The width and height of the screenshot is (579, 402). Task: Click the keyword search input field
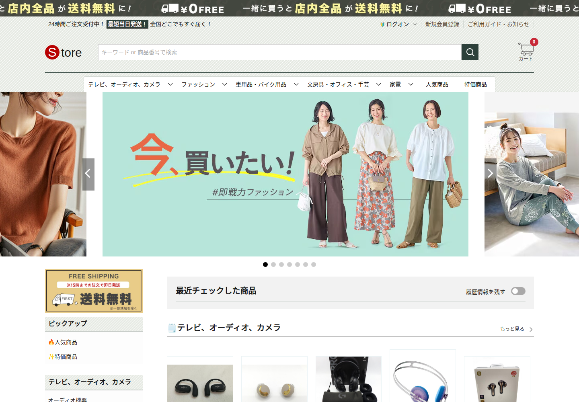tap(280, 52)
